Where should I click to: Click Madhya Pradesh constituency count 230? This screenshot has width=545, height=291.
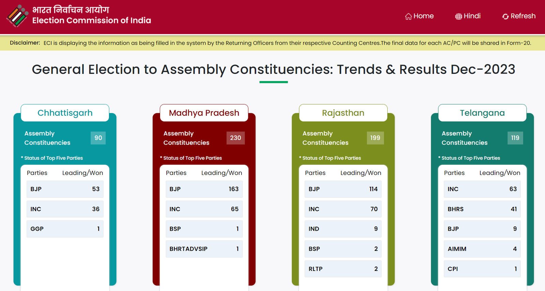[x=235, y=138]
